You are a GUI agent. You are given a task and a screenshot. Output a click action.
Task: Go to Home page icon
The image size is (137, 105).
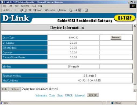[29, 10]
